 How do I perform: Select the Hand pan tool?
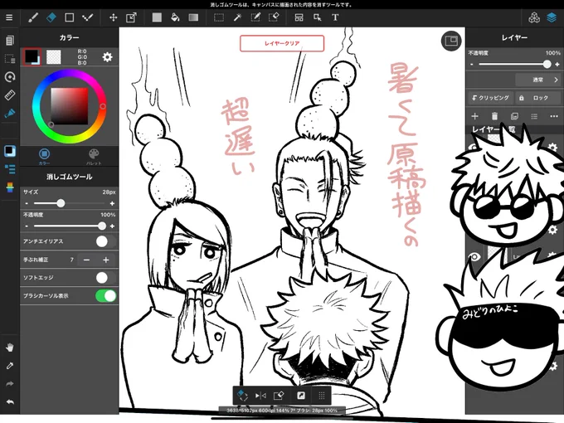pos(10,348)
